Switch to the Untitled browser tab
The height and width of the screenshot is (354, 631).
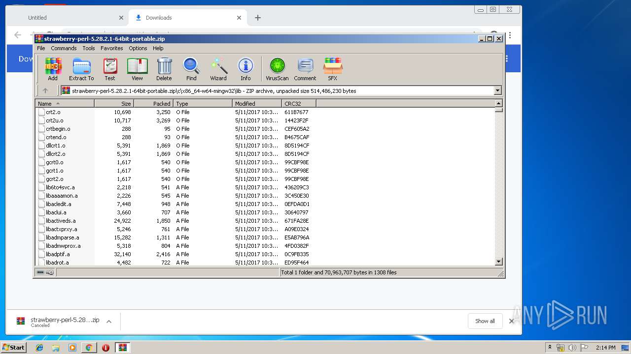pos(37,18)
